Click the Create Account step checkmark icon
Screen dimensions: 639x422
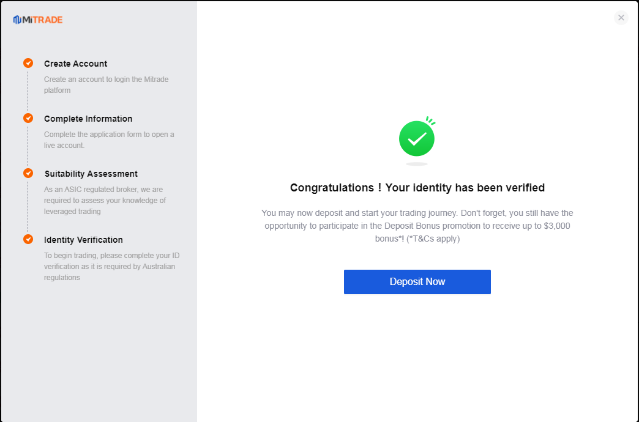28,63
